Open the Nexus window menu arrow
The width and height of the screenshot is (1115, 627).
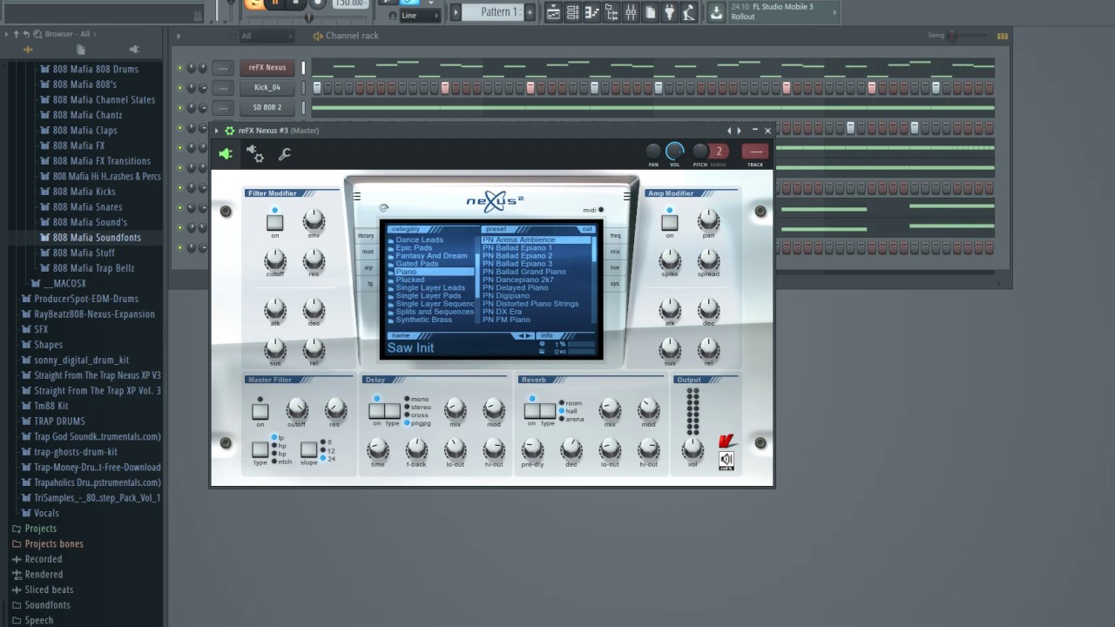click(217, 131)
